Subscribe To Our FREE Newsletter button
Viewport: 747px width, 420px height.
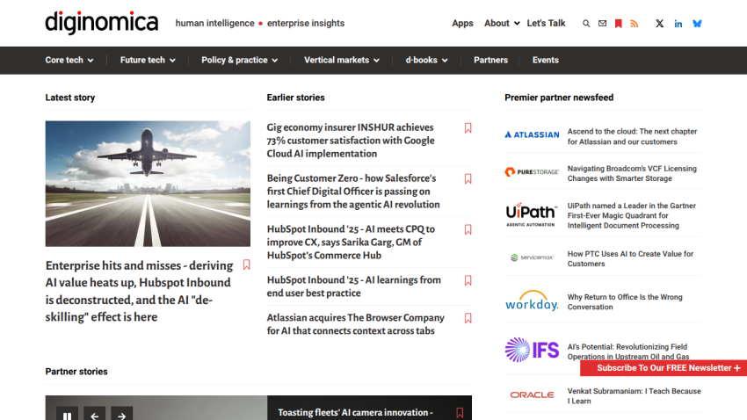coord(664,368)
